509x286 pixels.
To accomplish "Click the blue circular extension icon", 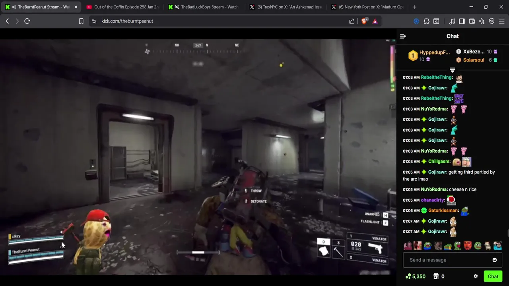I will tap(416, 21).
